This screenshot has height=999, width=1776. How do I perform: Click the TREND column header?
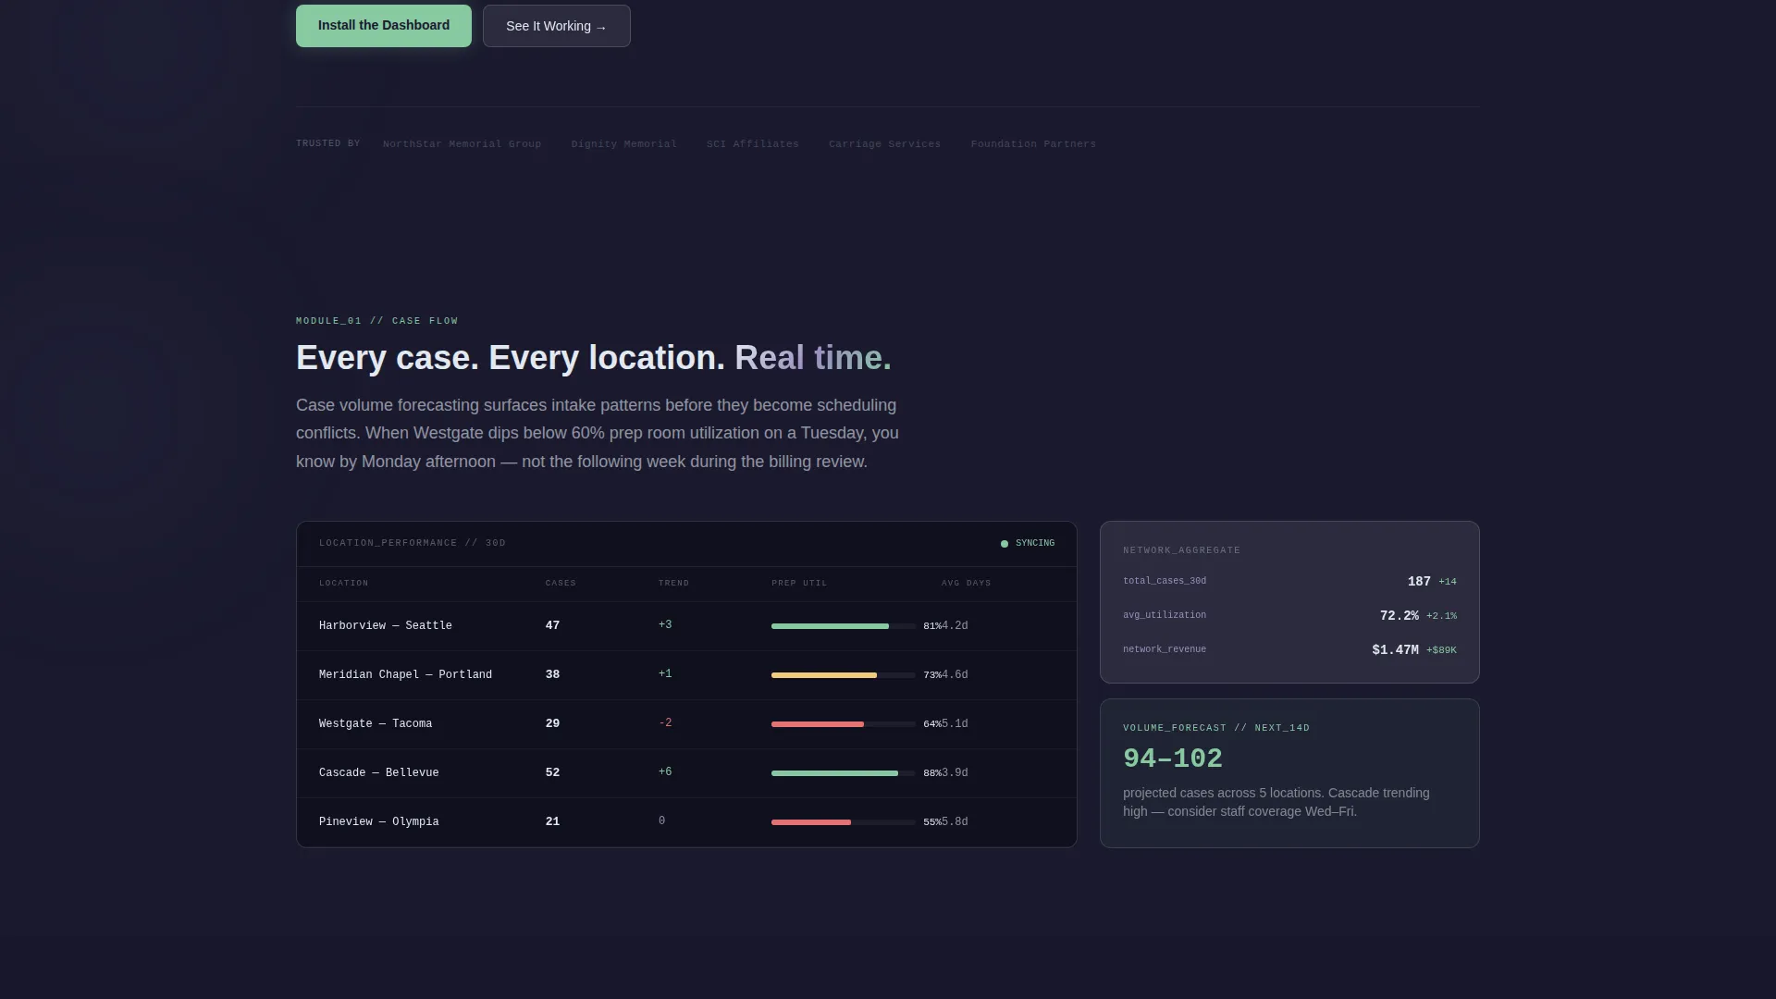coord(673,584)
